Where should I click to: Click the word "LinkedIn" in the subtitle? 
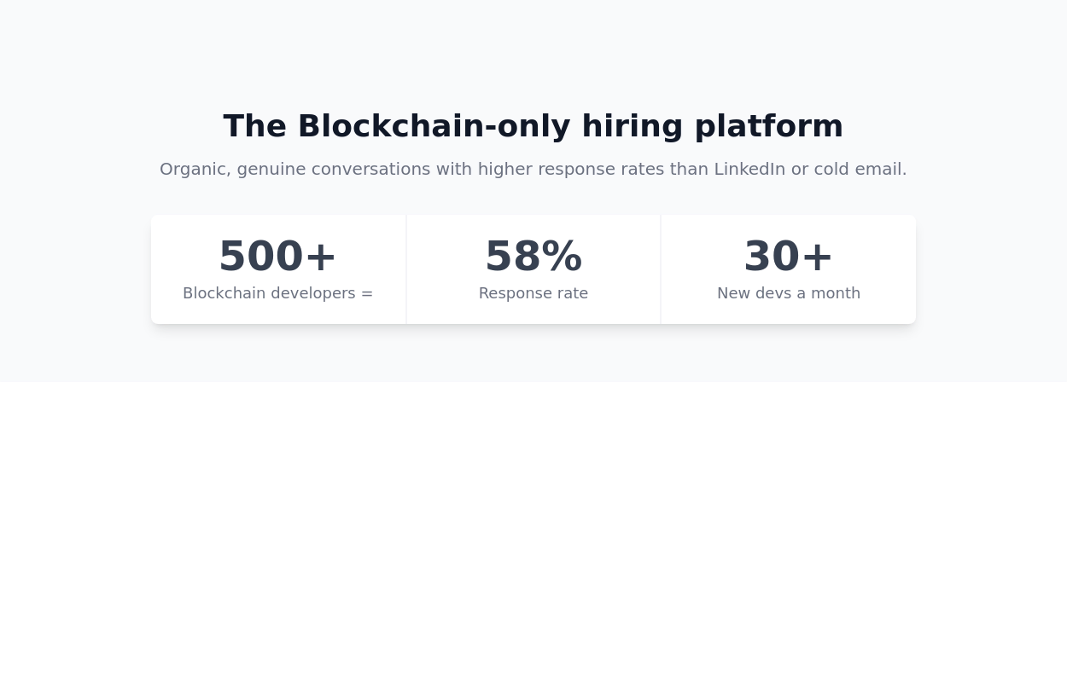[749, 169]
